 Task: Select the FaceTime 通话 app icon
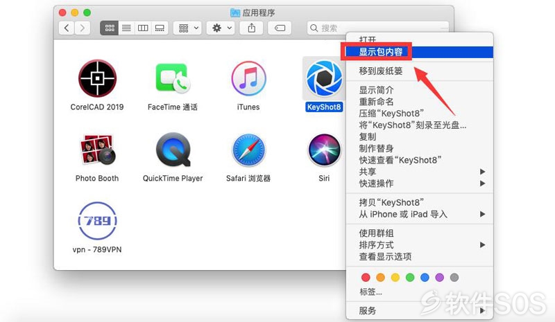173,78
